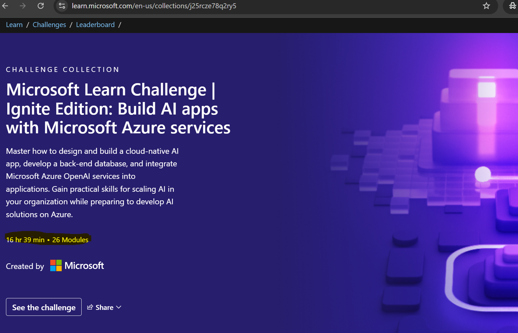Screen dimensions: 518x333
Task: Open the Challenges breadcrumb link
Action: 49,25
